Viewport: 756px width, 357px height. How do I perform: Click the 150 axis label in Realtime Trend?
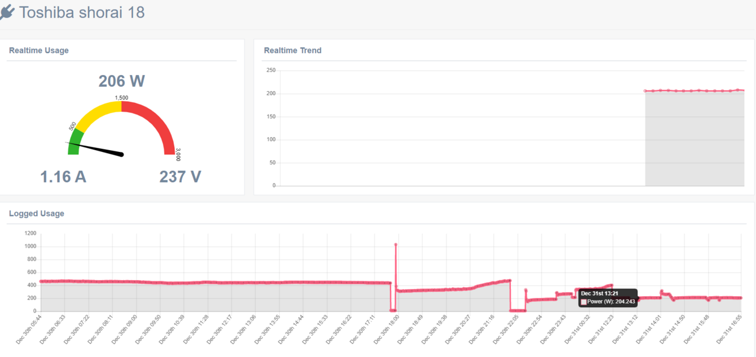click(x=271, y=116)
